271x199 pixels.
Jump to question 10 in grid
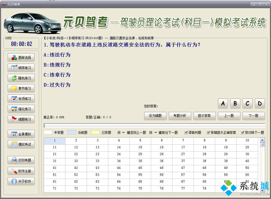pos(247,140)
